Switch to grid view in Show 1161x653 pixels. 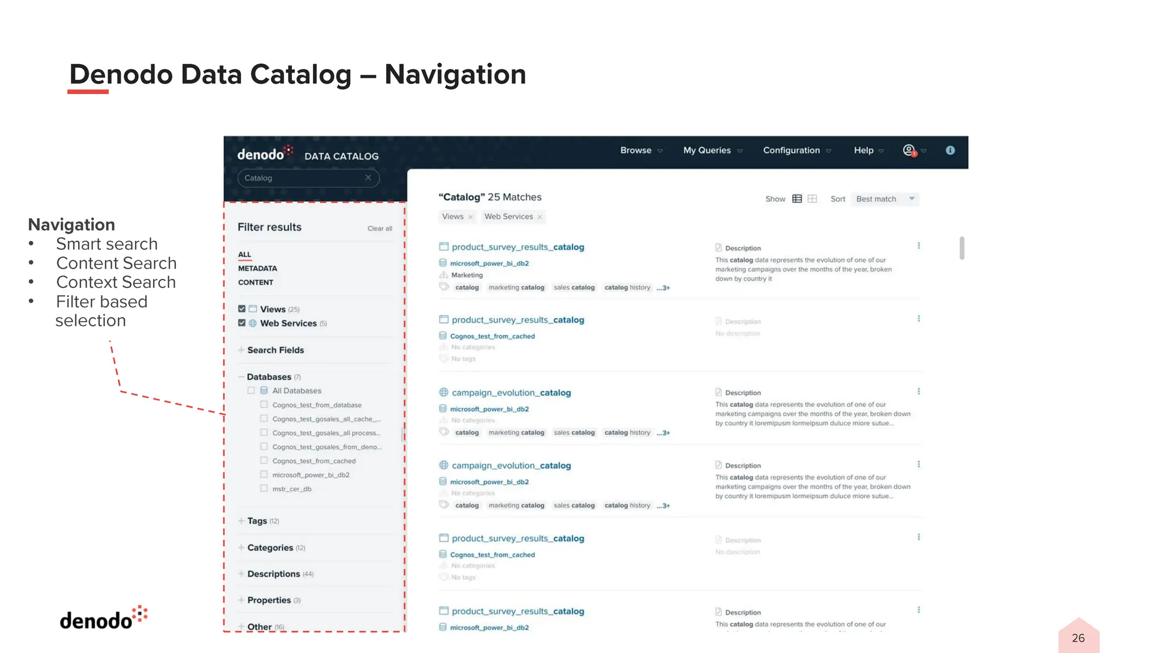pos(812,199)
